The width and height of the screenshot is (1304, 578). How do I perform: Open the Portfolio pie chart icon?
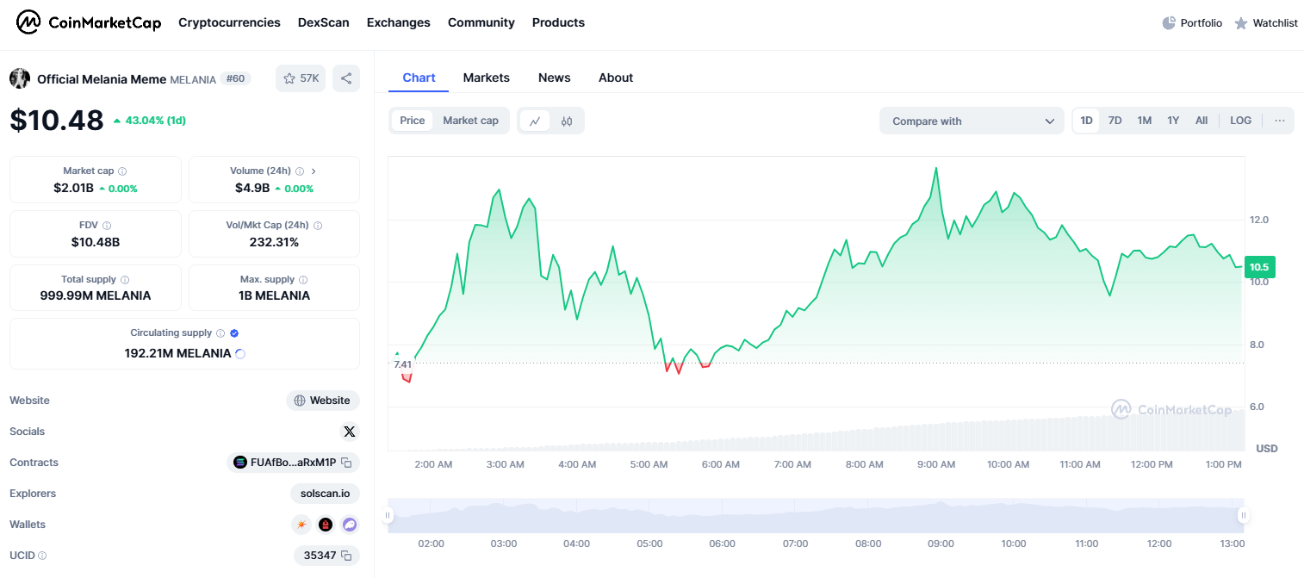coord(1169,23)
